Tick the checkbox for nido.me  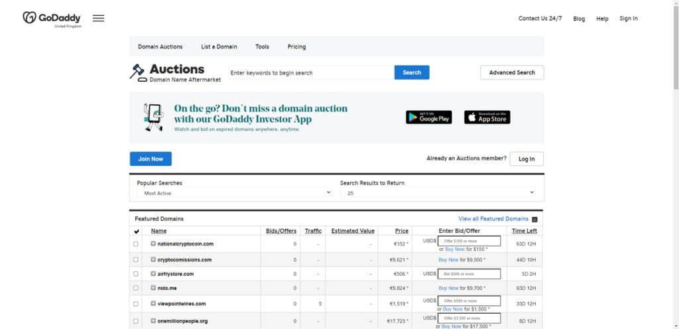click(136, 288)
